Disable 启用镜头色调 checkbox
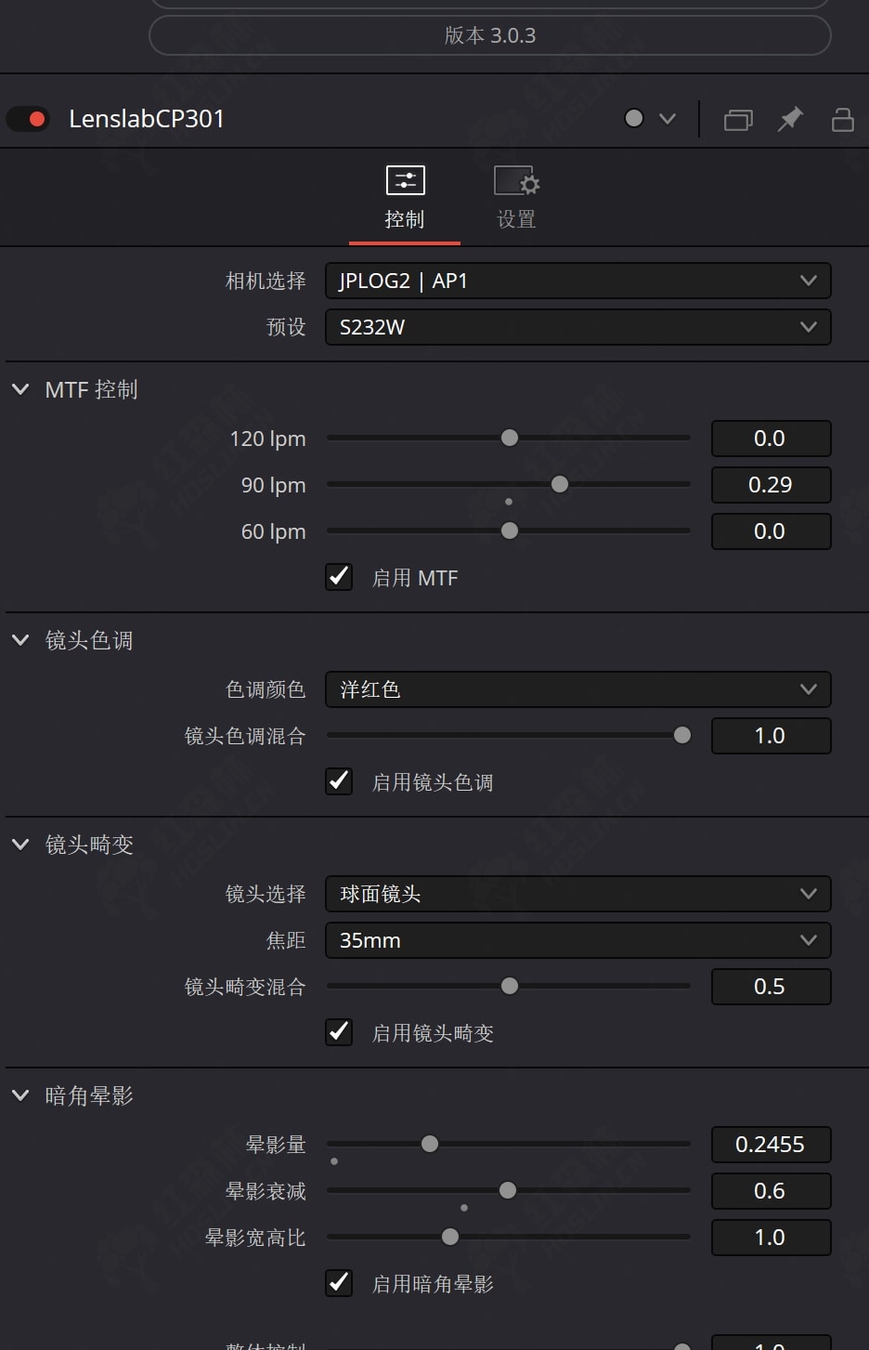Screen dimensions: 869x1350 click(339, 781)
